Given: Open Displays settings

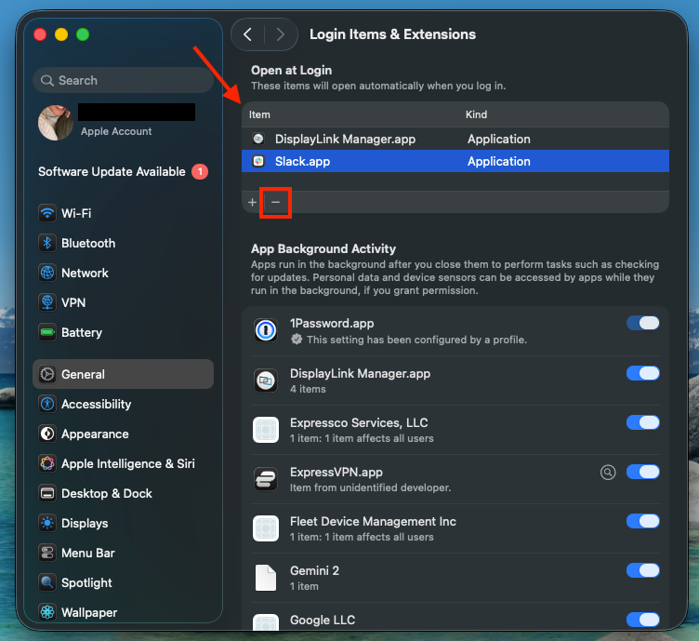Looking at the screenshot, I should (123, 523).
